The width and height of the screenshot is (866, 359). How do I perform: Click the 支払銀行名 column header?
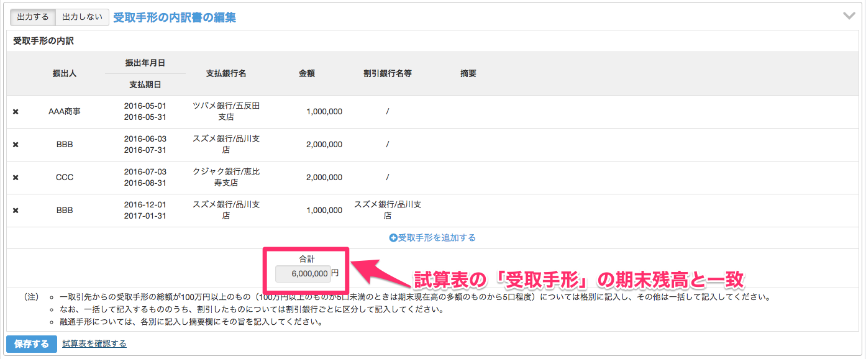click(226, 73)
